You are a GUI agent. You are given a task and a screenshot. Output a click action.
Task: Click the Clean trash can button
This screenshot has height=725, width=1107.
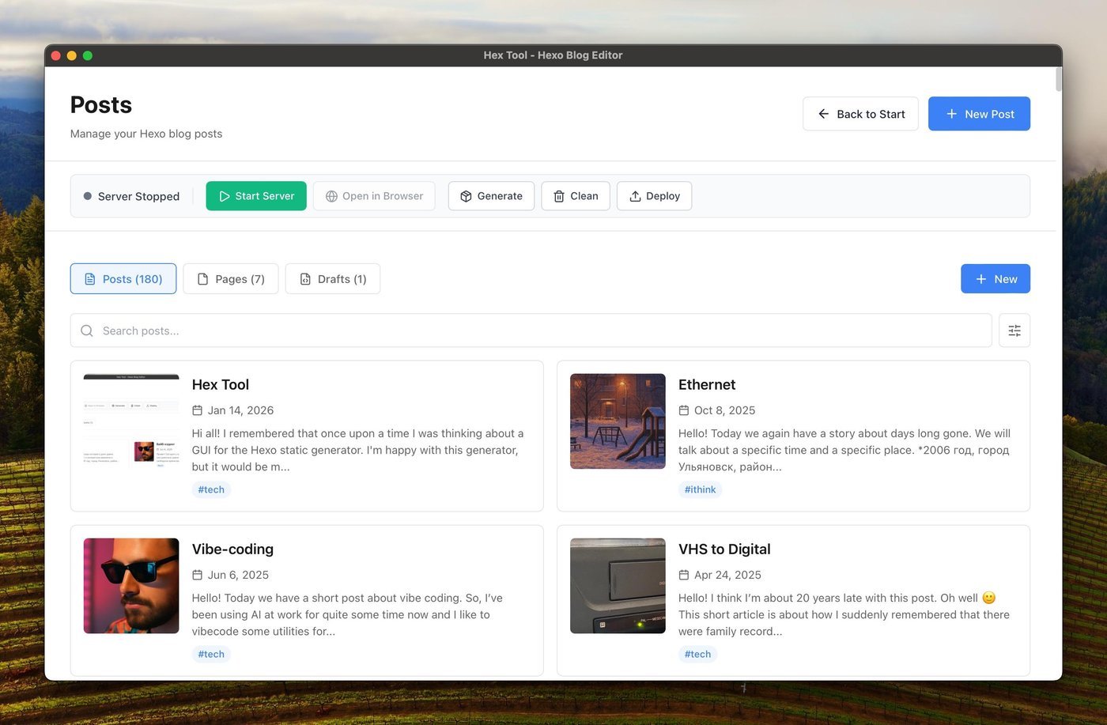(x=575, y=196)
